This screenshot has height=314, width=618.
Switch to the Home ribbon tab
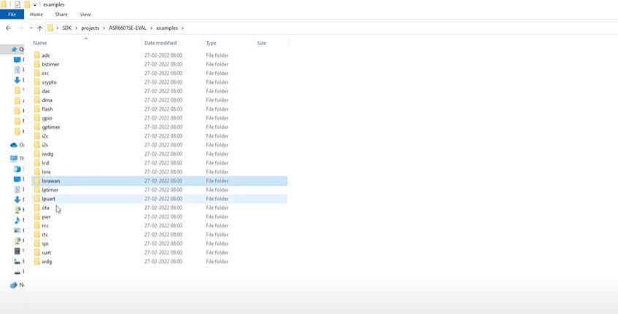point(36,14)
